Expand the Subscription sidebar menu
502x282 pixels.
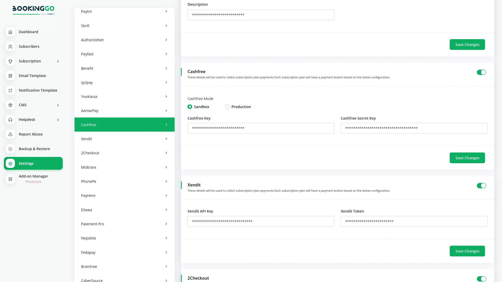coord(58,61)
